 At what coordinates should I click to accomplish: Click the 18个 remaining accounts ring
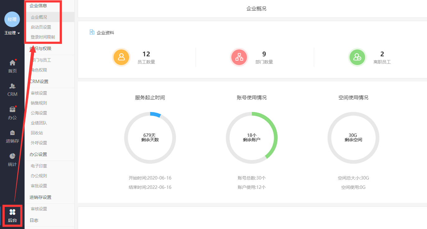[252, 138]
